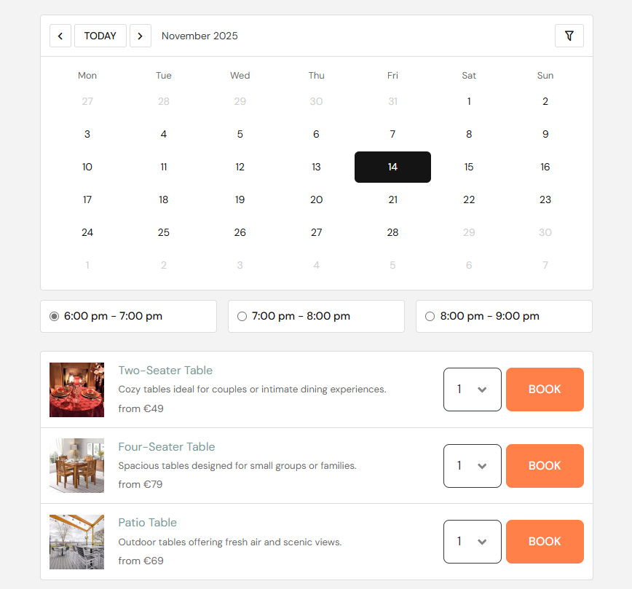632x589 pixels.
Task: Expand the Four-Seater Table guest count selector
Action: pos(472,465)
